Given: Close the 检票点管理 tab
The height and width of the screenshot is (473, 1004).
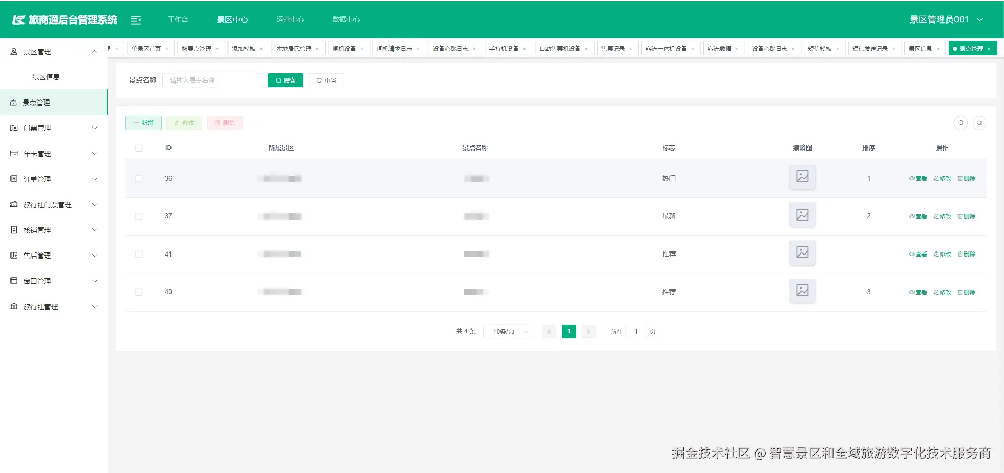Looking at the screenshot, I should click(217, 49).
